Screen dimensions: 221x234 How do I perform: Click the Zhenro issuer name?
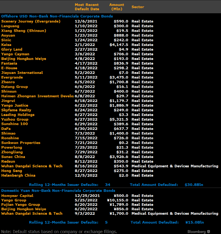pos(8,82)
